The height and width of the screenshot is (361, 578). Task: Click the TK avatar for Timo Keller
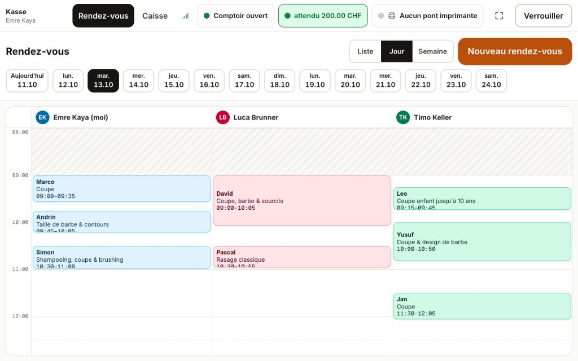point(403,117)
